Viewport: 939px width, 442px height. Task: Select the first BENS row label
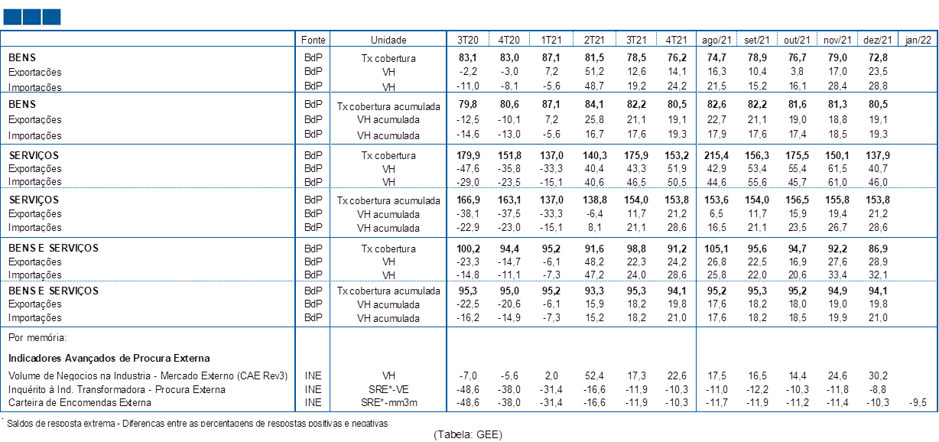22,57
